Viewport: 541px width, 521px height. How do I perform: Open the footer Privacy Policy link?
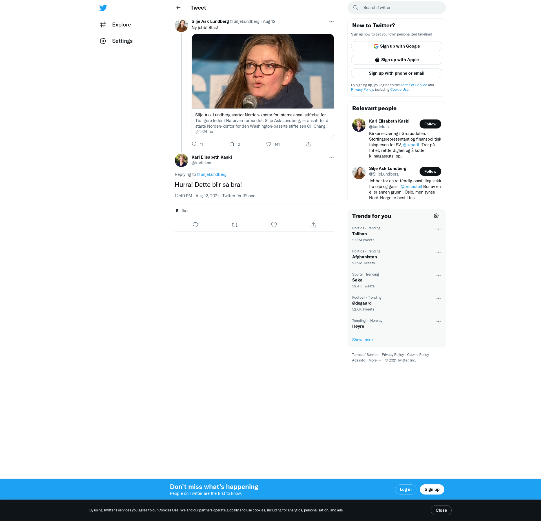point(393,355)
